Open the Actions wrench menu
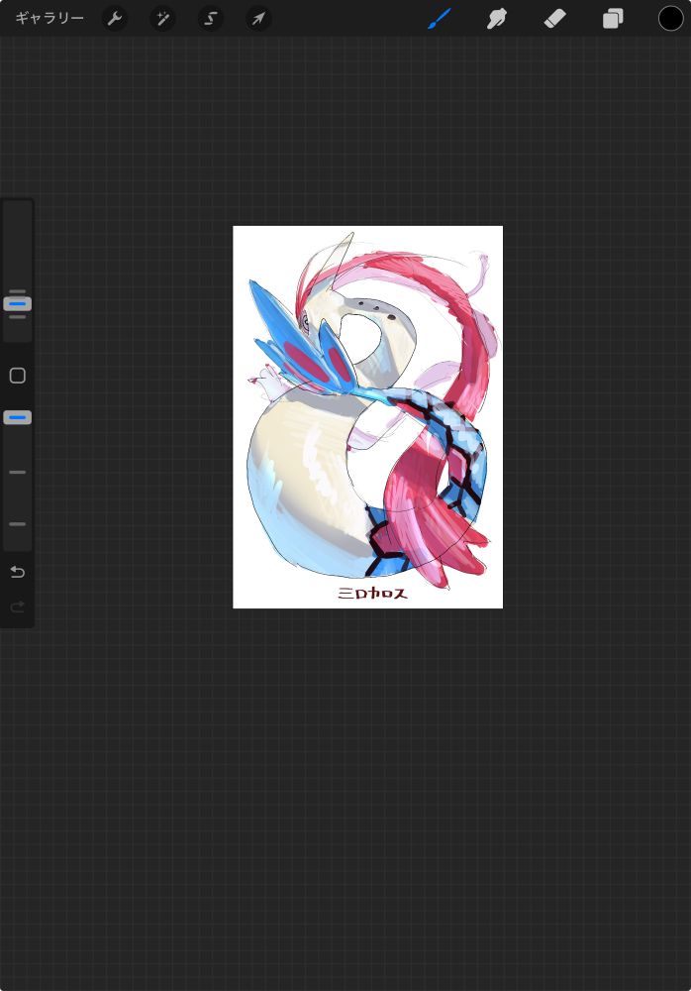691x991 pixels. tap(114, 19)
